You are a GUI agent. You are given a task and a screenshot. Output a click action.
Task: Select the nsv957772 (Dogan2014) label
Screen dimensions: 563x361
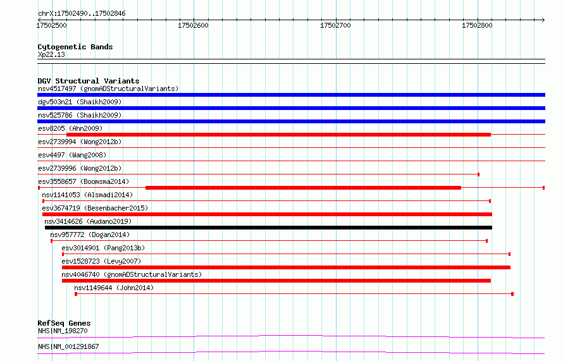pos(90,235)
